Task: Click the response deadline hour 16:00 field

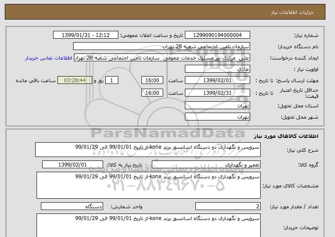Action: (x=152, y=80)
